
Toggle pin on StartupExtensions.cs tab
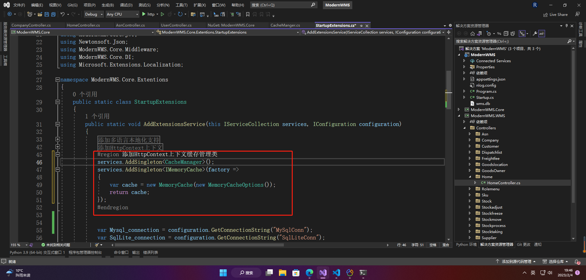(x=361, y=26)
